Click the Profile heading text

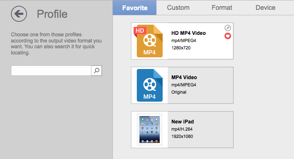coord(52,14)
